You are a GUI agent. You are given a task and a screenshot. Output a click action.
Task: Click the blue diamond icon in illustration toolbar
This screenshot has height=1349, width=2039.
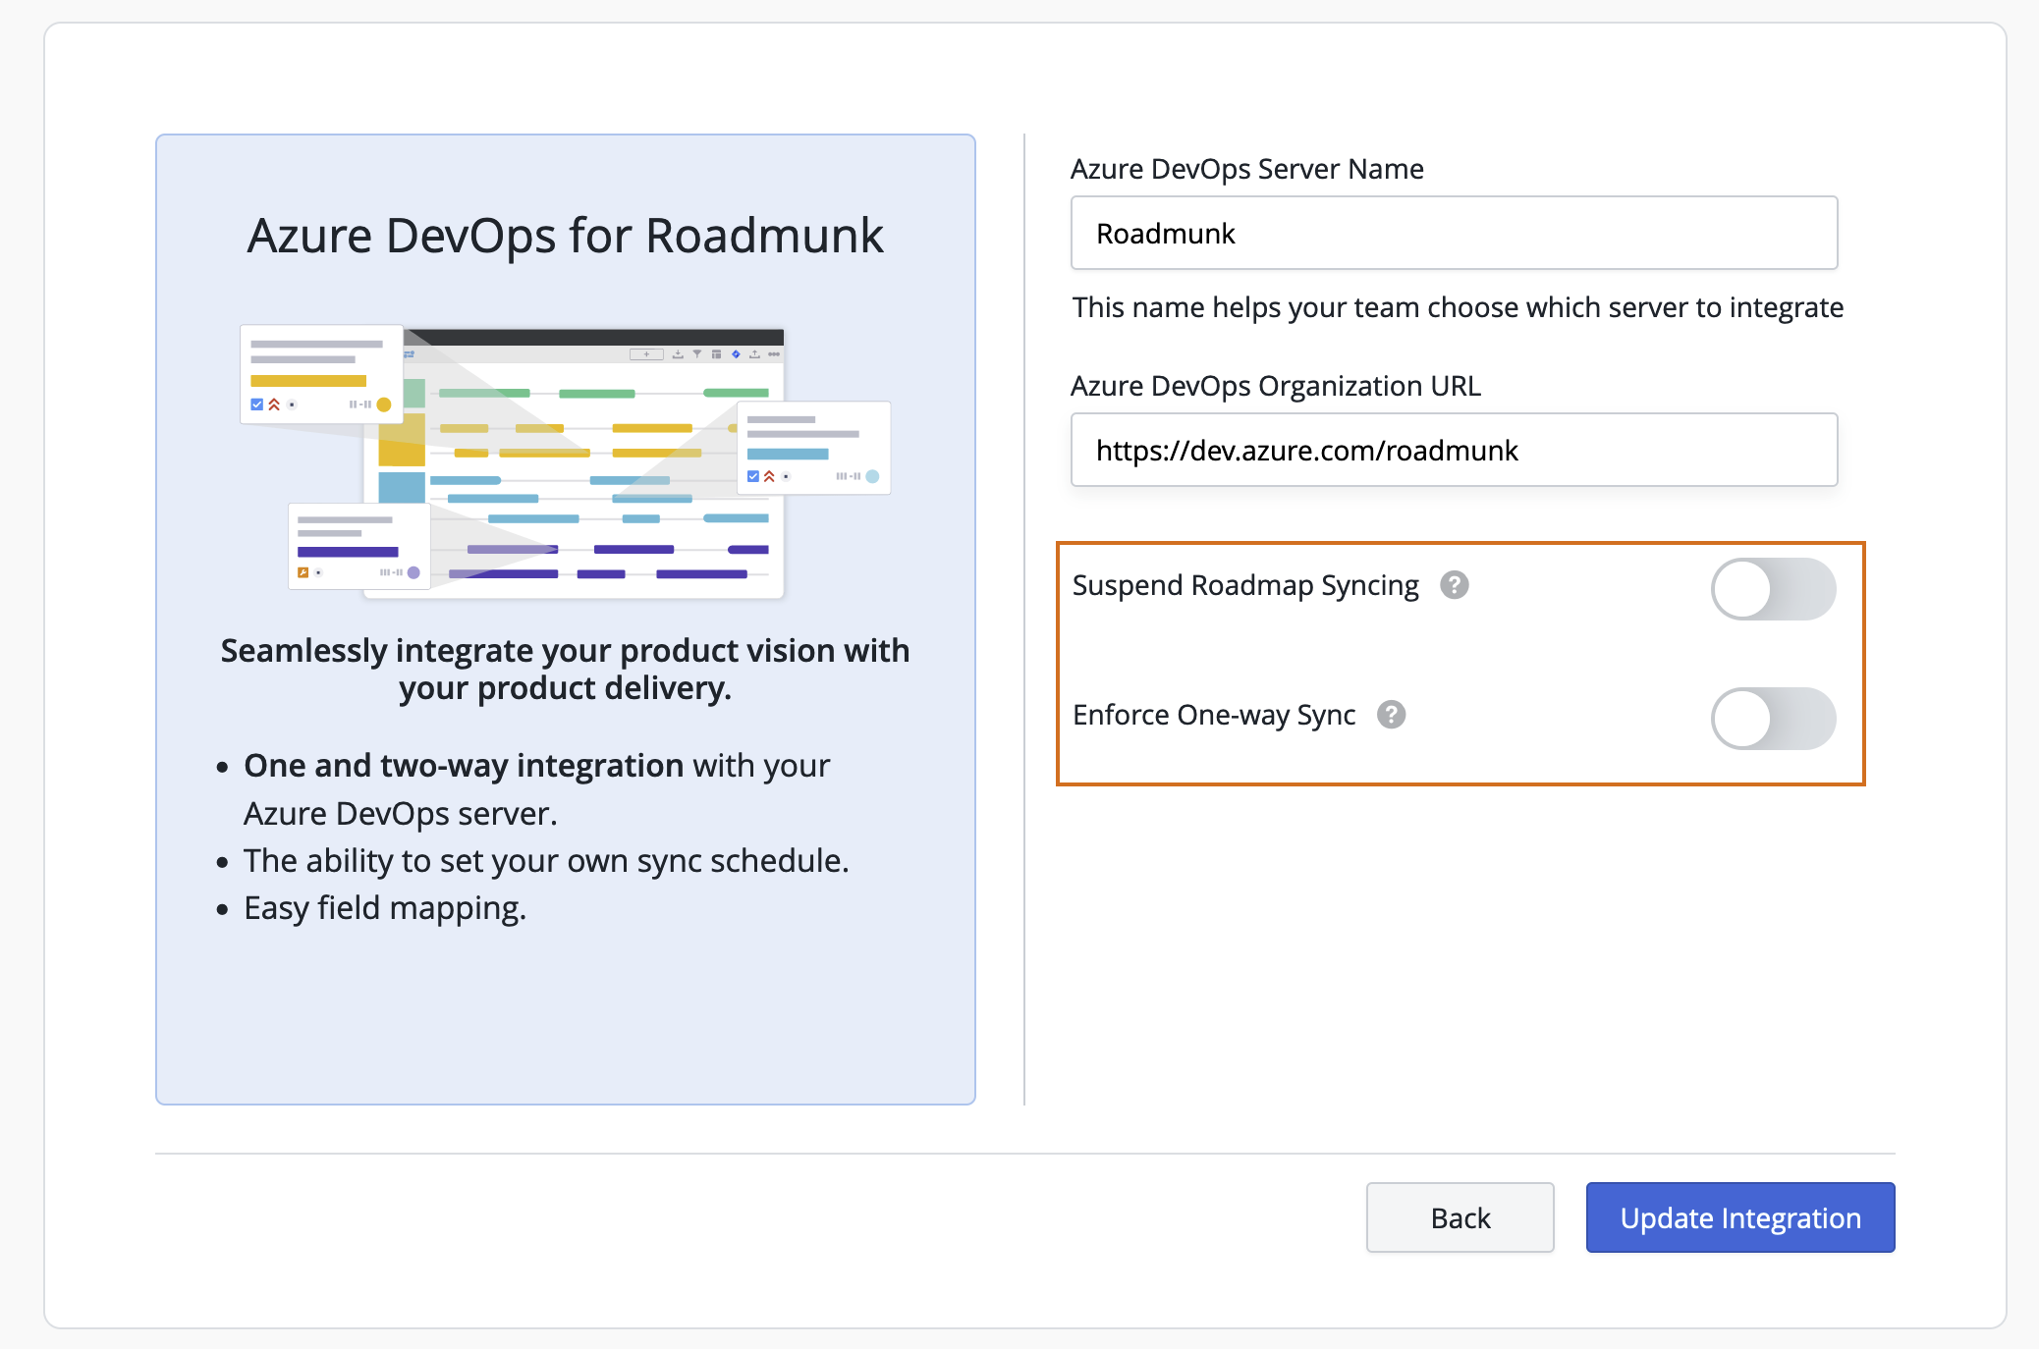(x=736, y=354)
